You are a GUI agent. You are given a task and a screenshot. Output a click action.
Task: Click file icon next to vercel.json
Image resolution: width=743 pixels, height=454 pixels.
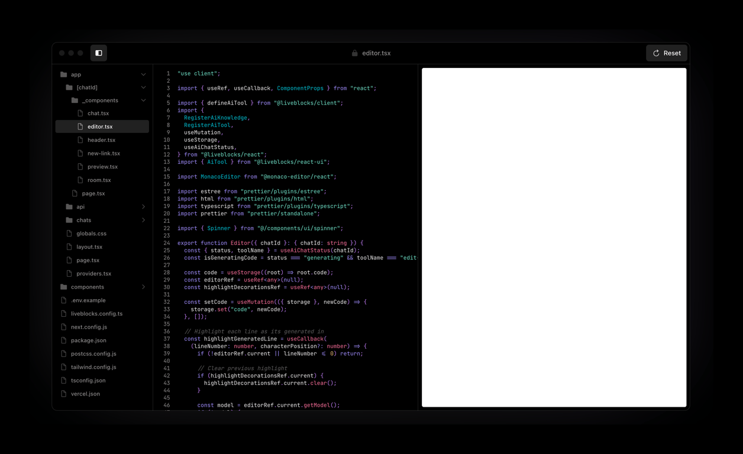[64, 394]
